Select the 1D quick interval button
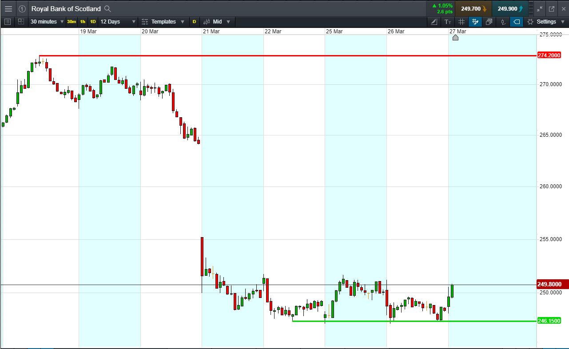 pyautogui.click(x=93, y=22)
